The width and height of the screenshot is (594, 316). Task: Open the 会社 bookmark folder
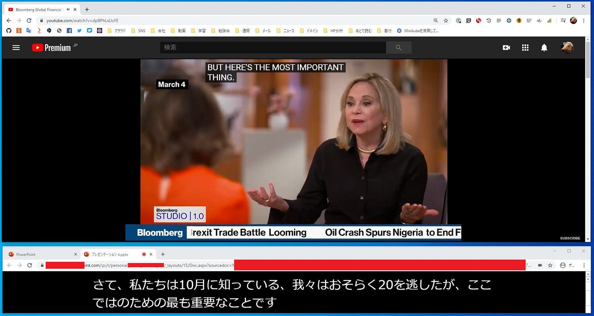158,30
